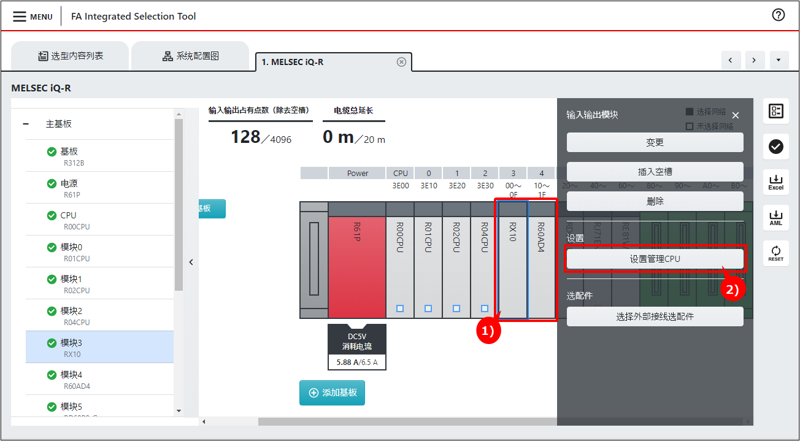Toggle the checkbox under R04CPU module

point(485,309)
